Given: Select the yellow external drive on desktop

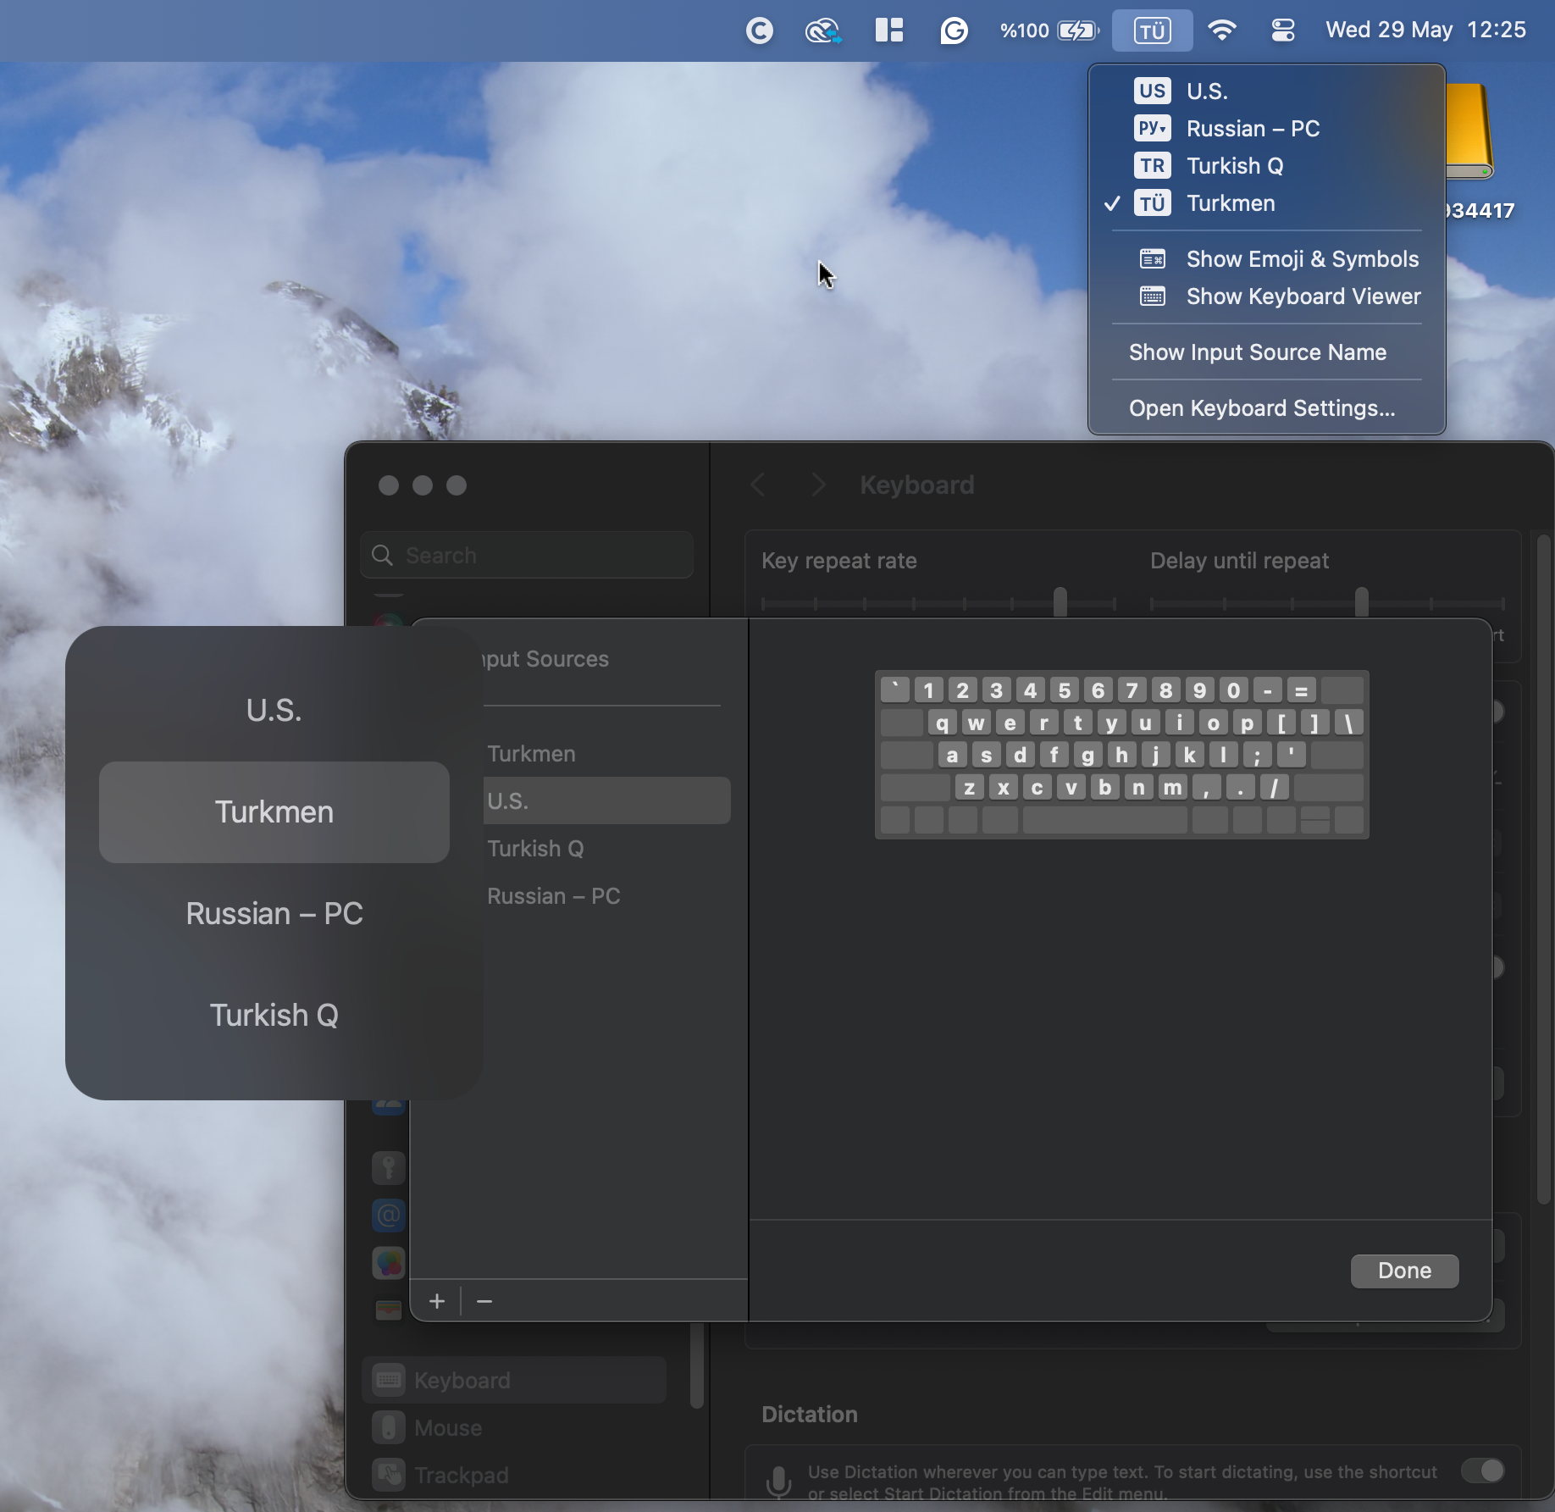Looking at the screenshot, I should (x=1469, y=131).
